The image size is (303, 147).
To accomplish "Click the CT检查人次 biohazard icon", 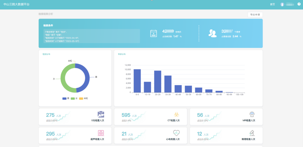I will pyautogui.click(x=176, y=114).
